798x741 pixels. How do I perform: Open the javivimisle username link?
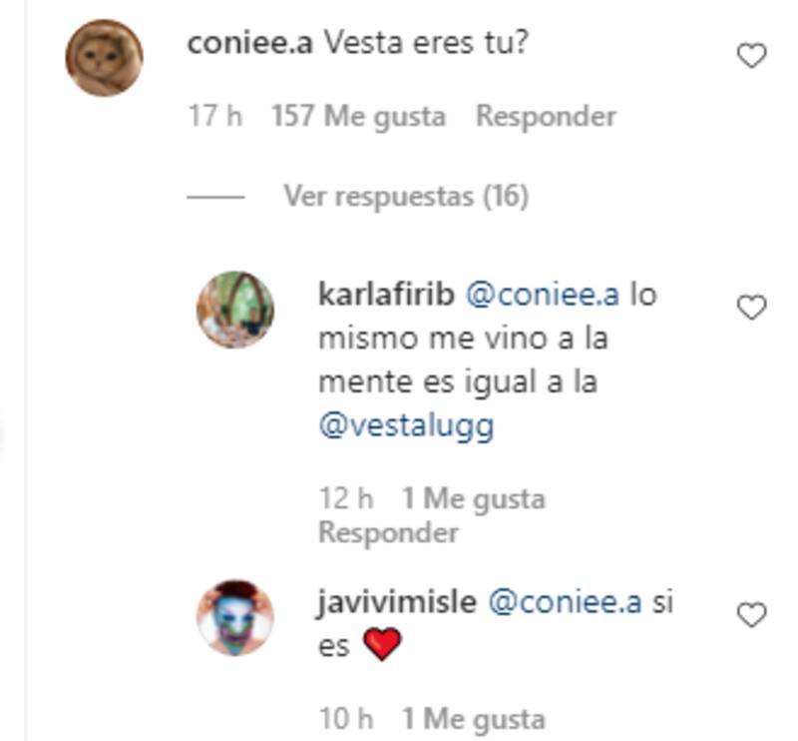pyautogui.click(x=397, y=603)
